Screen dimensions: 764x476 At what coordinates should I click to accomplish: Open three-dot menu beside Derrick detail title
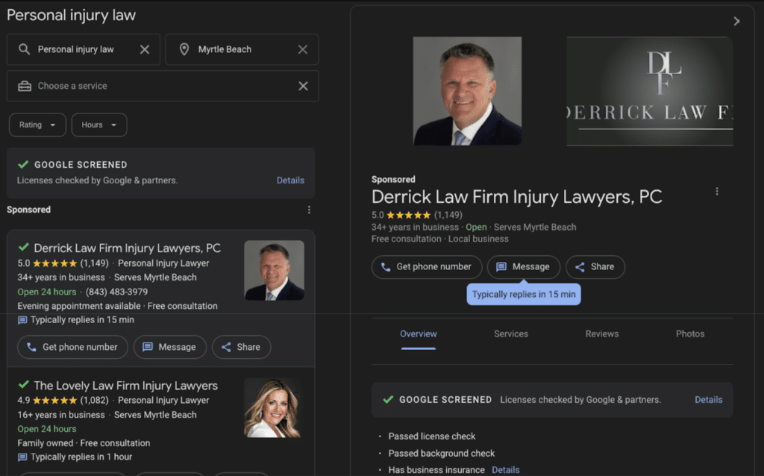(x=717, y=192)
